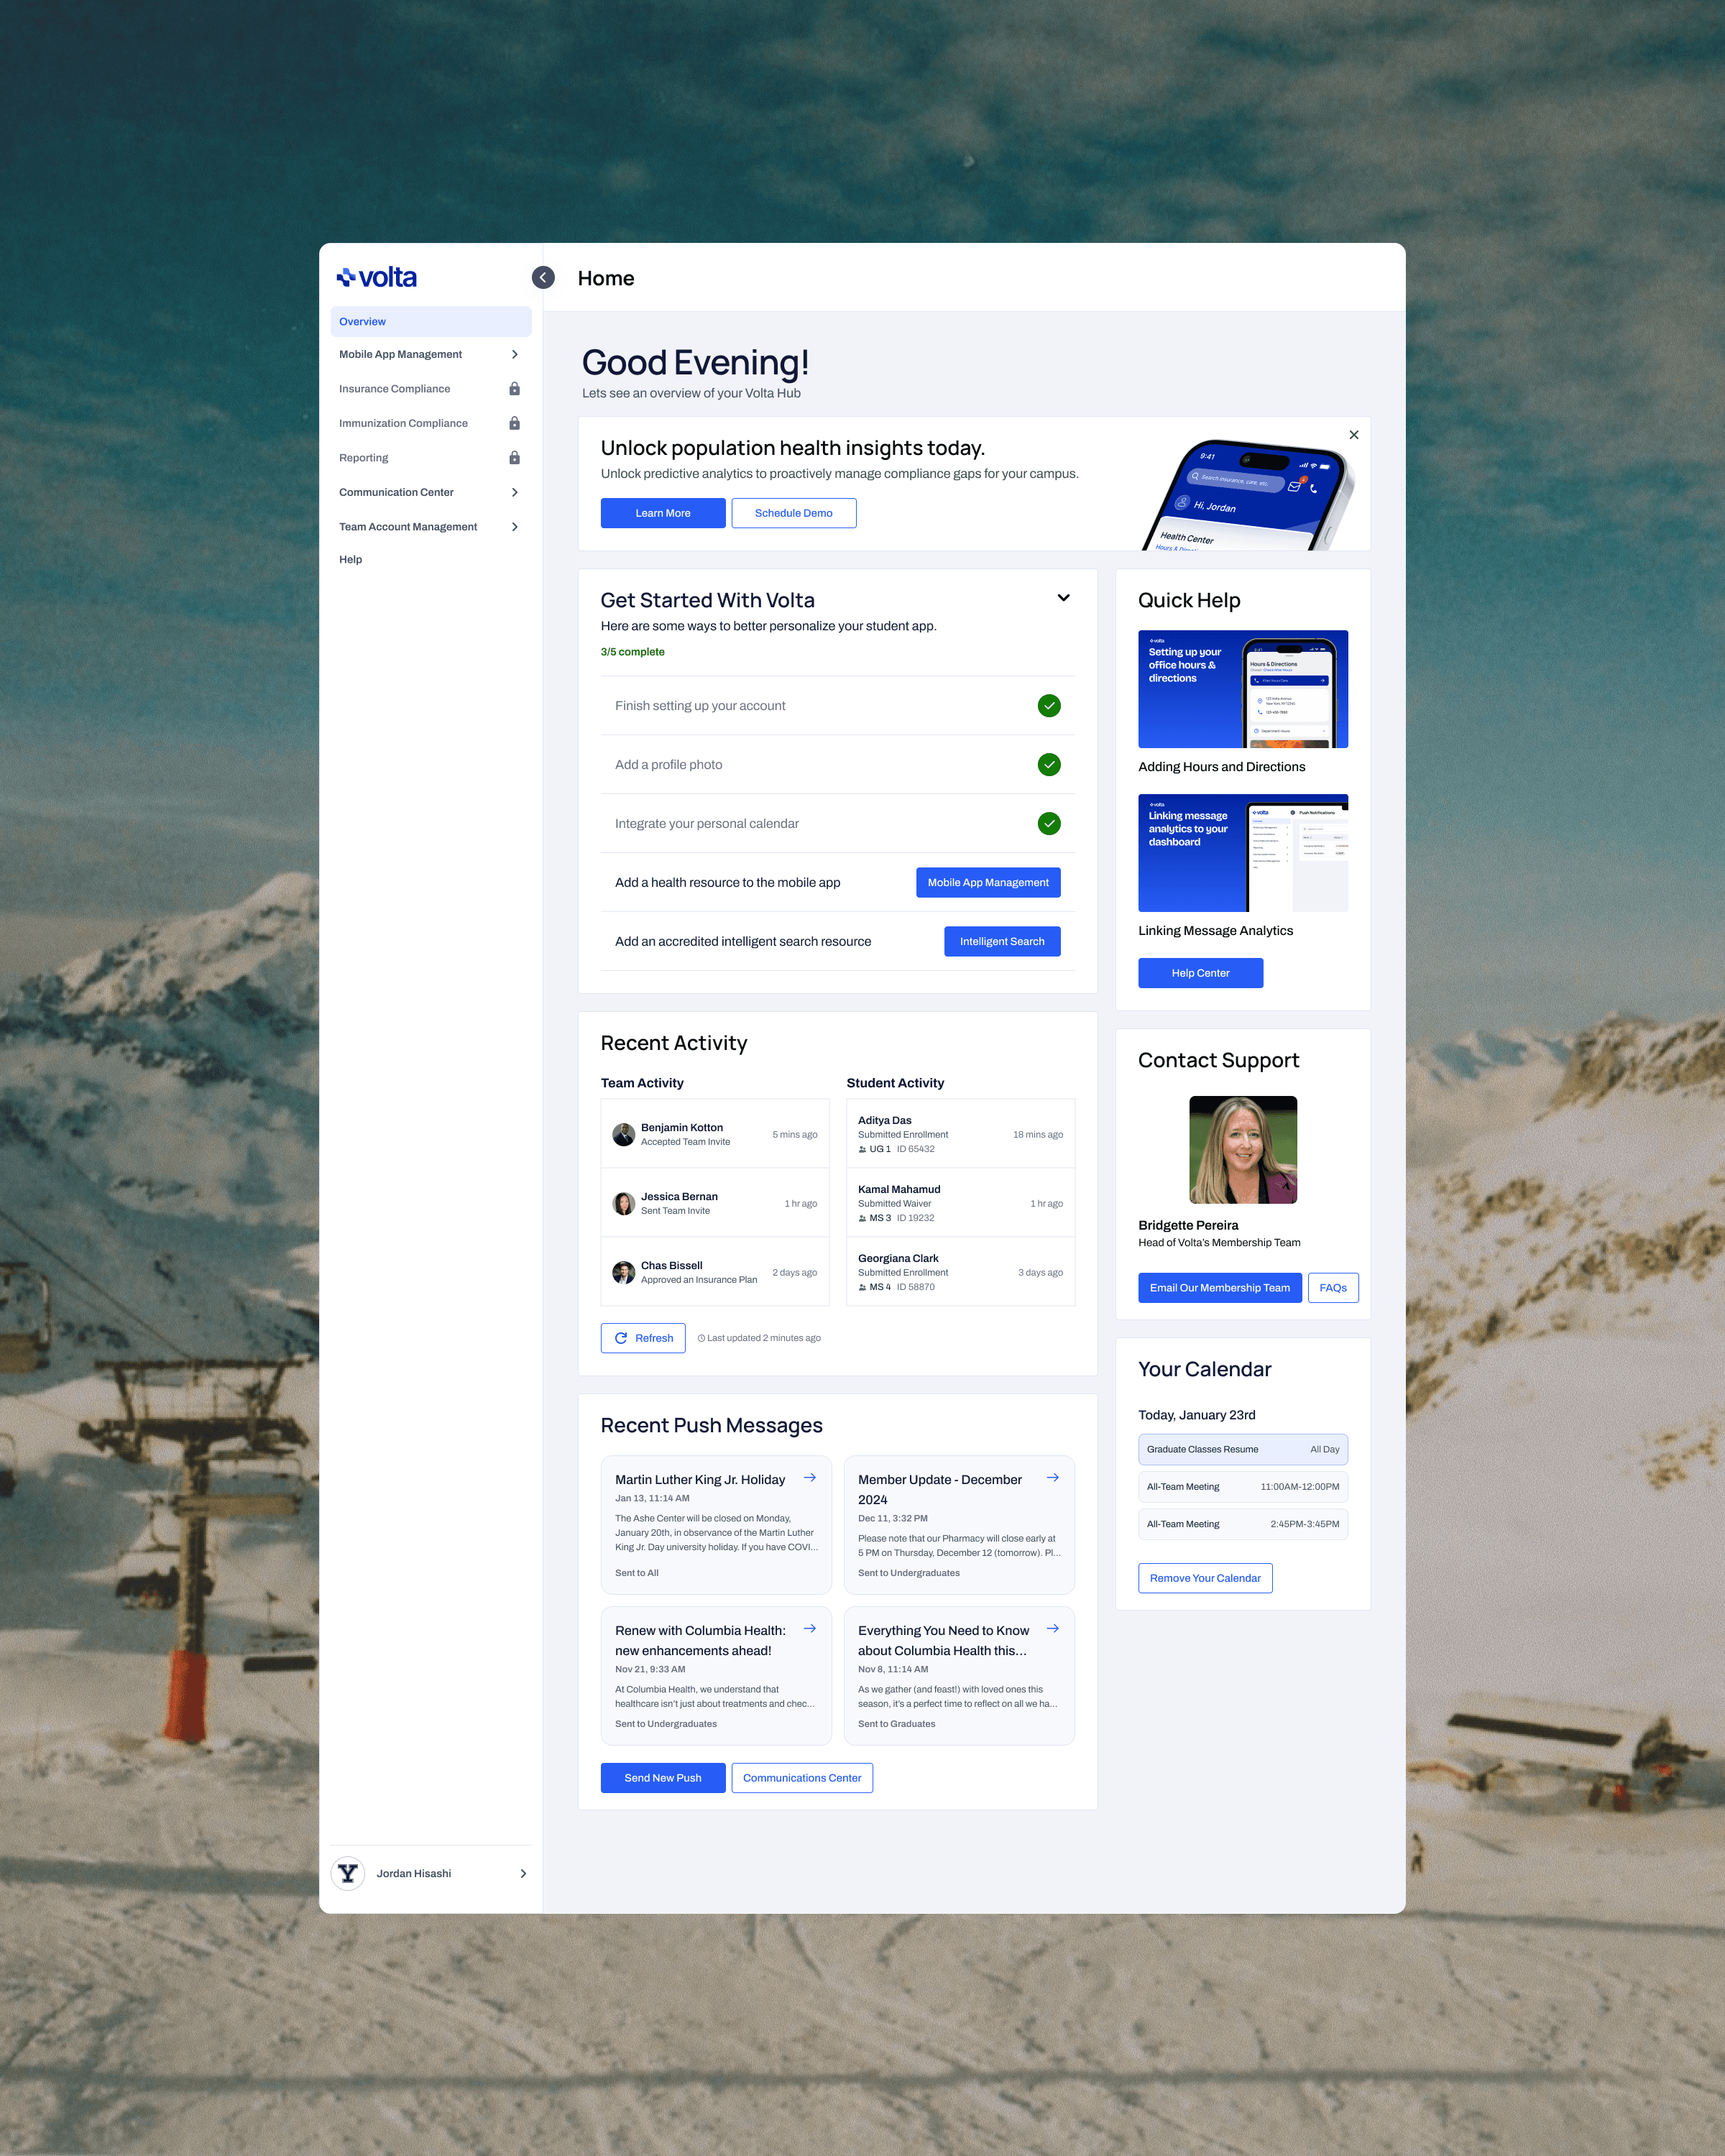Collapse sidebar with the back arrow button

543,278
